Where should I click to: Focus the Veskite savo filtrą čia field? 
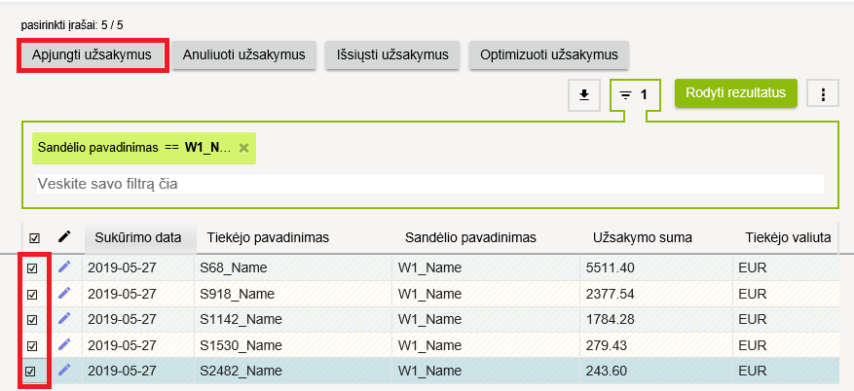click(x=428, y=184)
